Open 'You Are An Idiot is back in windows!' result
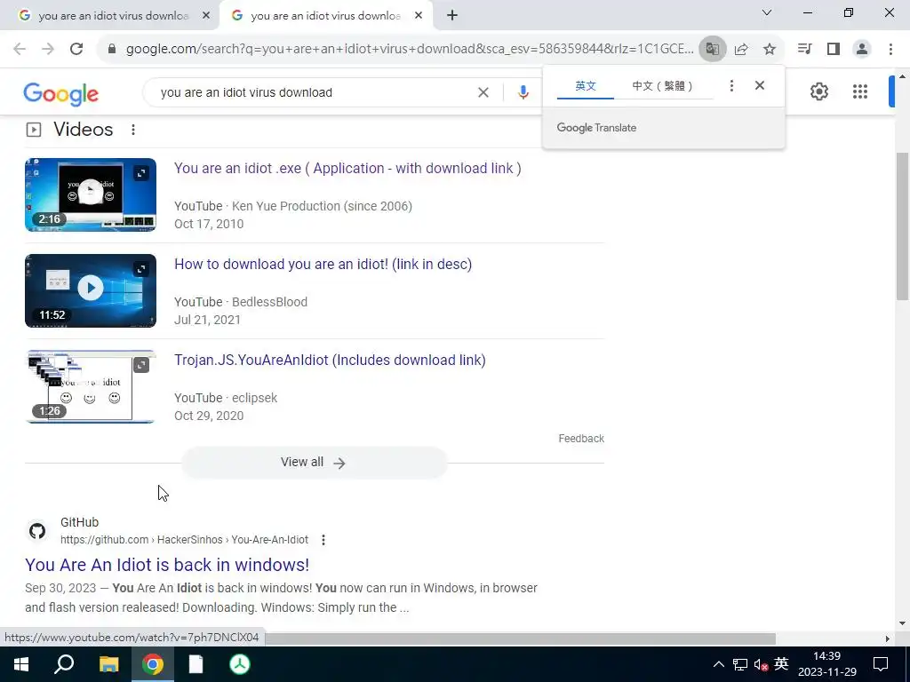910x682 pixels. 167,564
